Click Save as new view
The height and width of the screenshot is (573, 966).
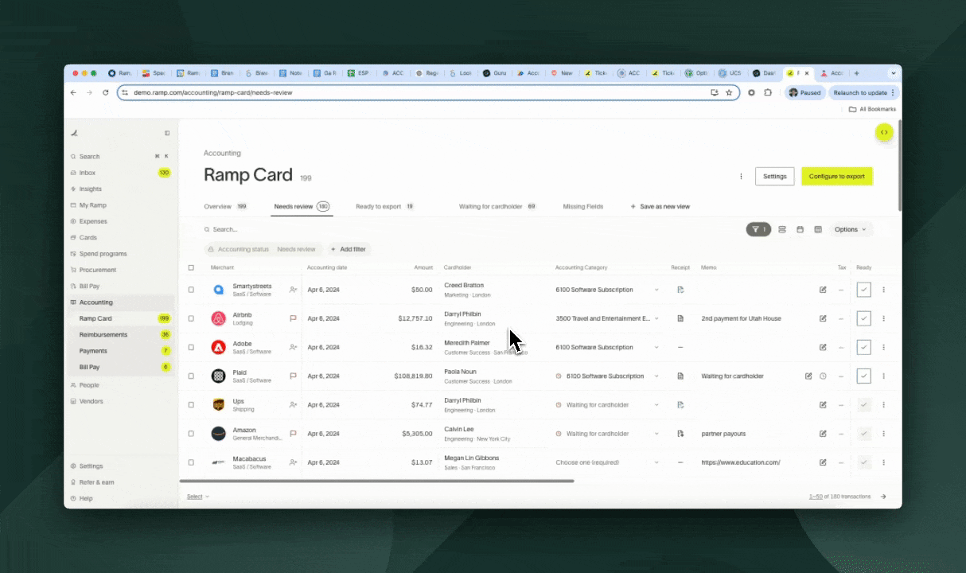click(x=660, y=206)
